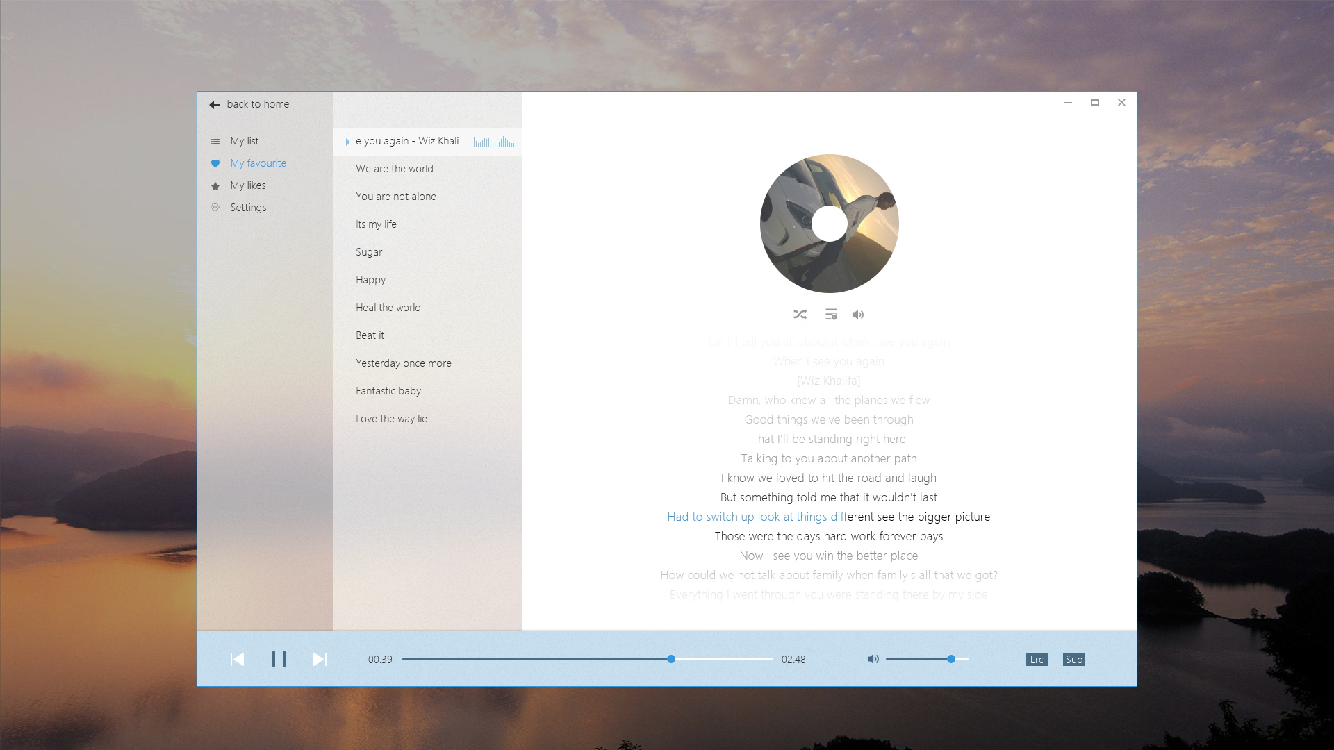Image resolution: width=1334 pixels, height=750 pixels.
Task: Click the shuffle icon below album art
Action: (x=800, y=315)
